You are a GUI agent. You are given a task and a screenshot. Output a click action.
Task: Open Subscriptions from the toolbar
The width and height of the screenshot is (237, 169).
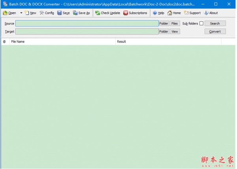click(x=135, y=13)
